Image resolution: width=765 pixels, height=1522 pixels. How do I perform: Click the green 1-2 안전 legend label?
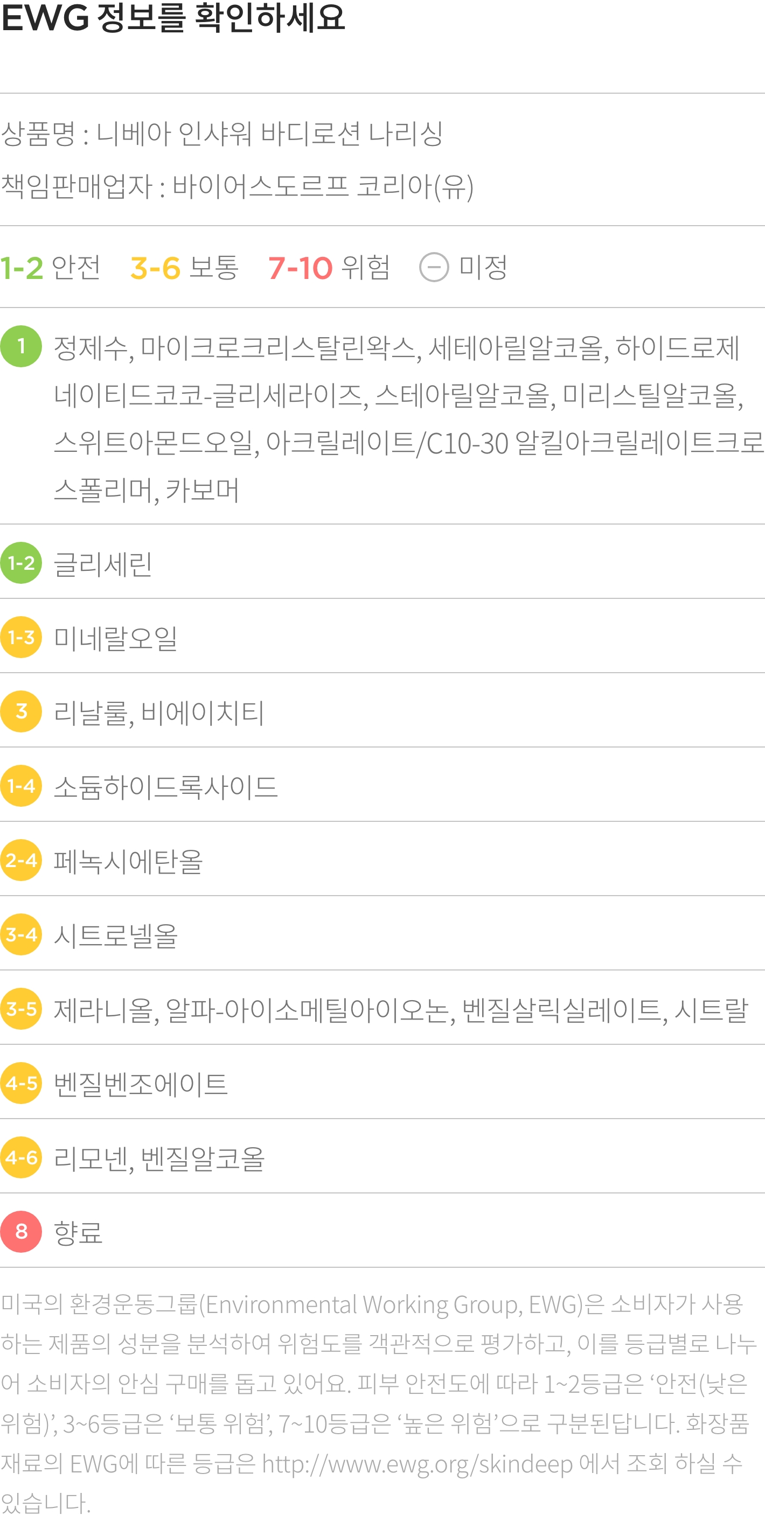click(x=50, y=268)
